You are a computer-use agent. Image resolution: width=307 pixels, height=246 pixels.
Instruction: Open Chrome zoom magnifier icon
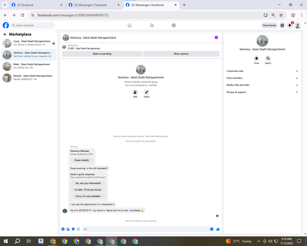[x=273, y=15]
